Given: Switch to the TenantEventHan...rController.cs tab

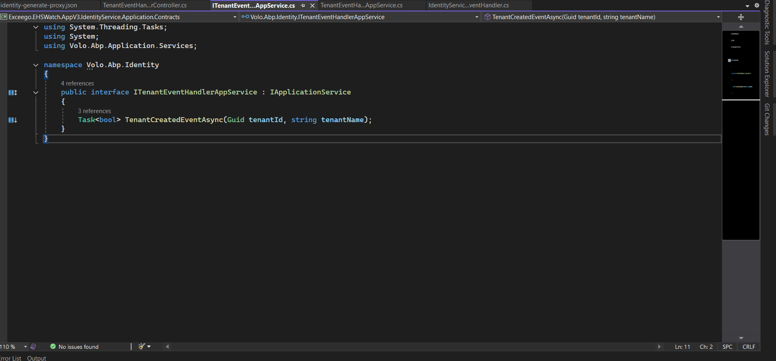Looking at the screenshot, I should [145, 5].
